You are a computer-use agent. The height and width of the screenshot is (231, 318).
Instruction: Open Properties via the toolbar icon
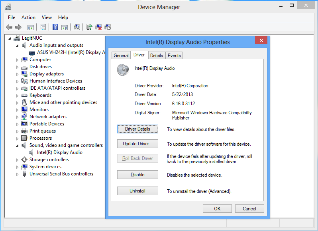43,27
